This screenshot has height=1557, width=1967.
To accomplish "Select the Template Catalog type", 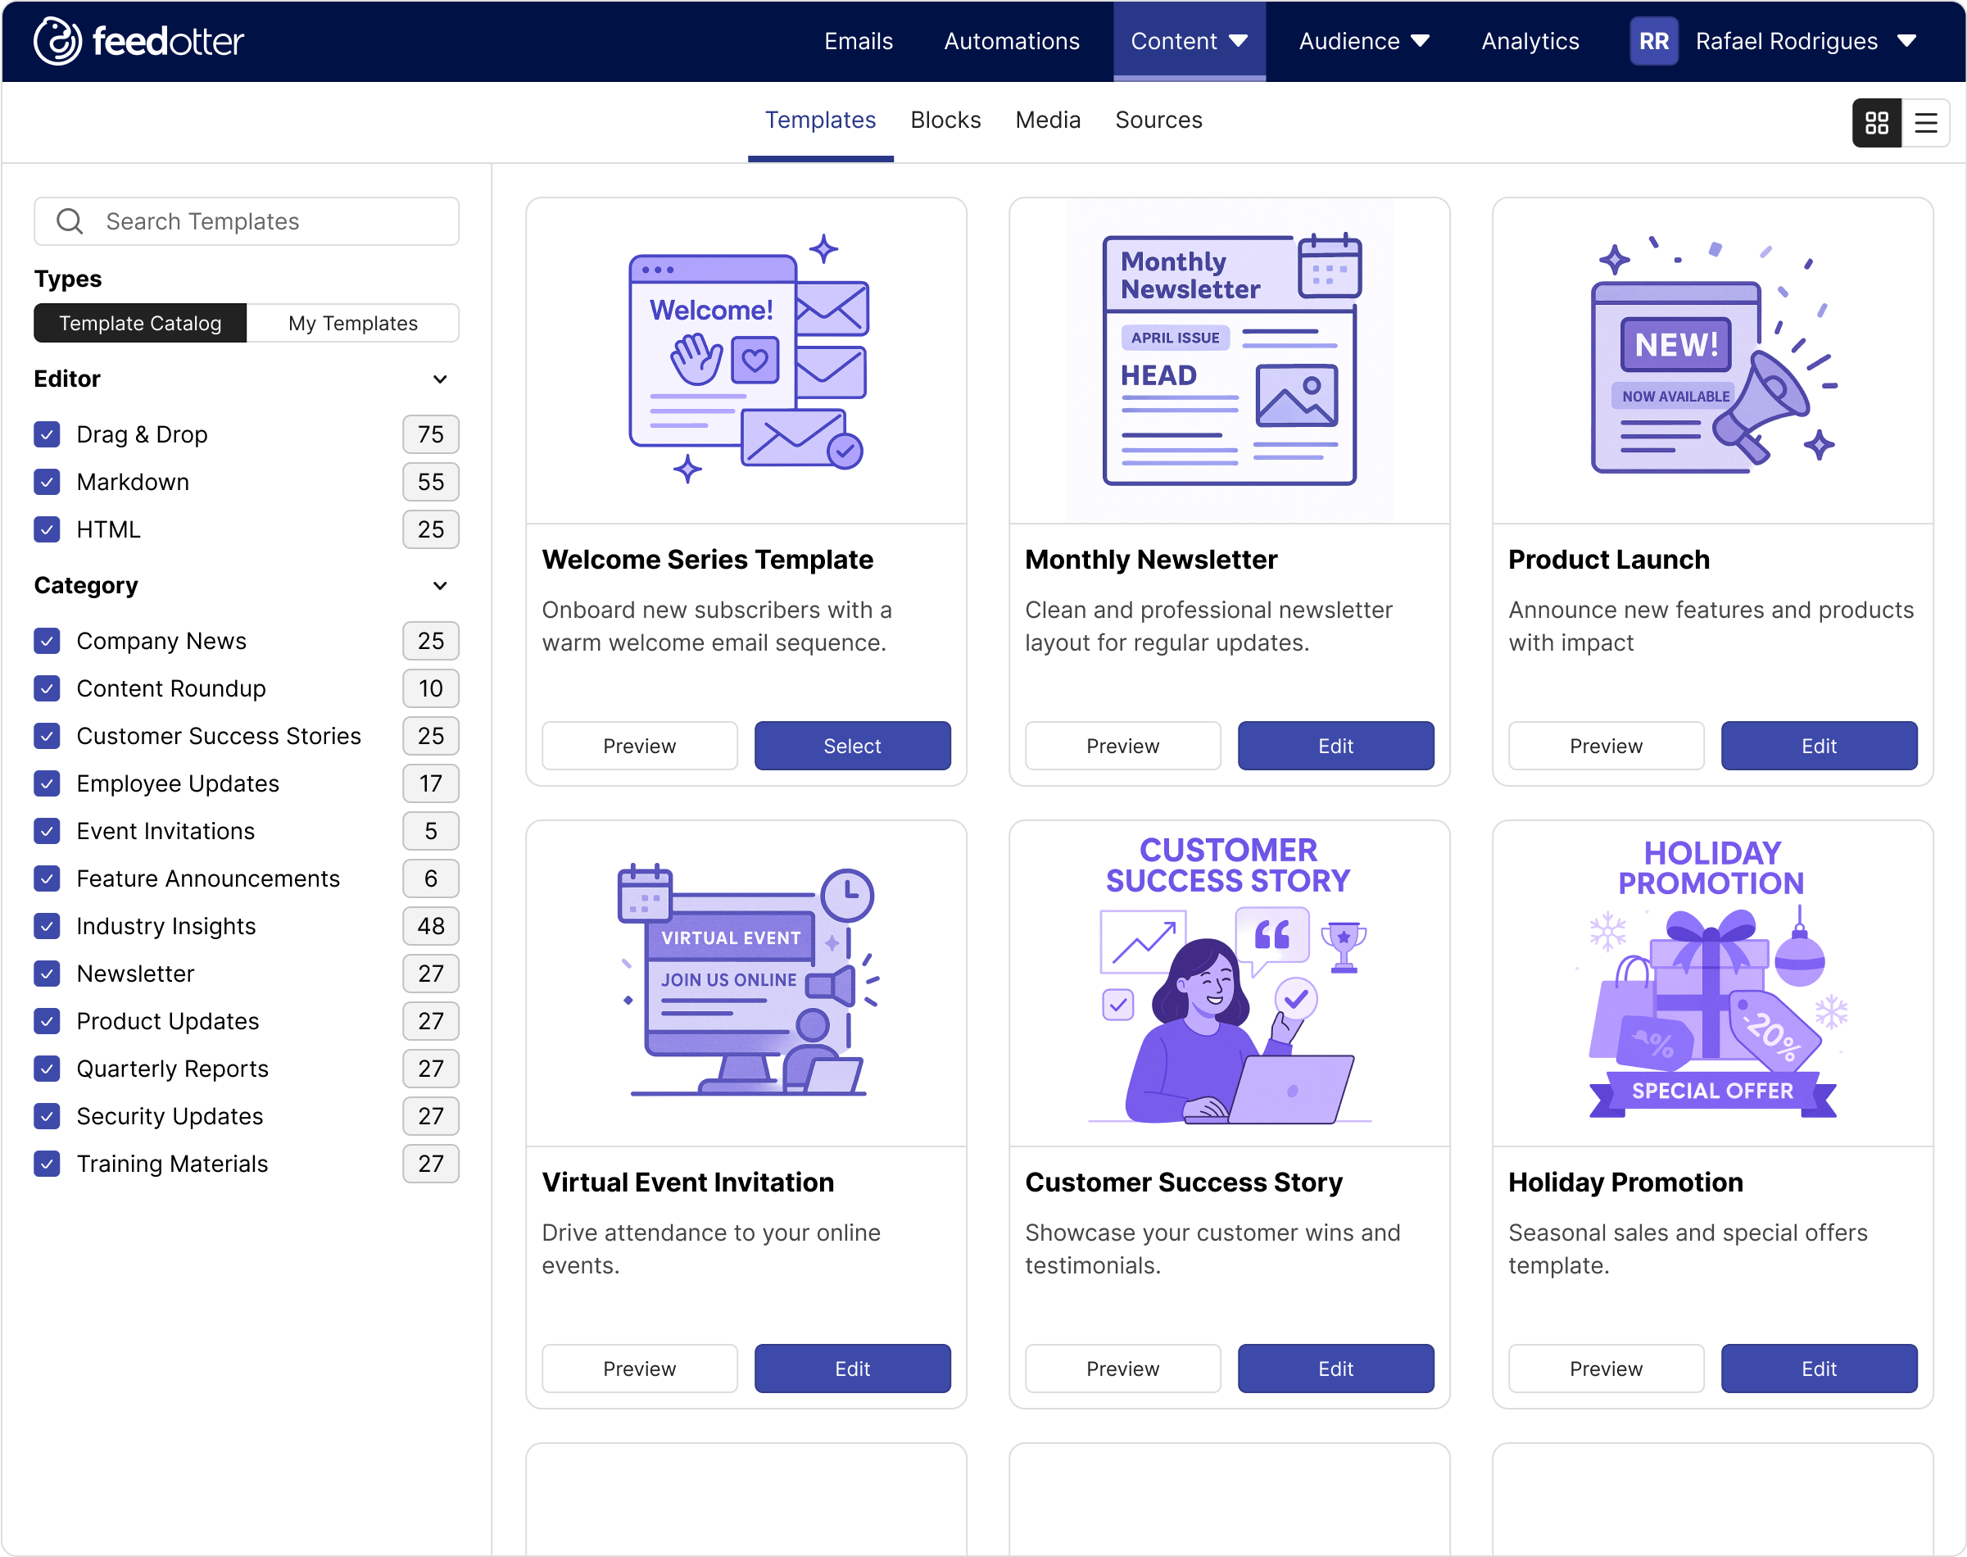I will coord(140,324).
